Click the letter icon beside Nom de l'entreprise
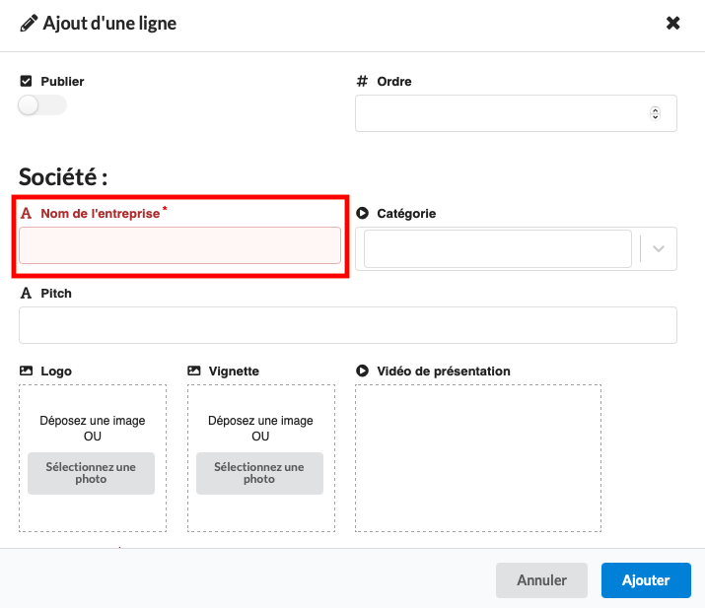This screenshot has height=608, width=705. click(27, 214)
